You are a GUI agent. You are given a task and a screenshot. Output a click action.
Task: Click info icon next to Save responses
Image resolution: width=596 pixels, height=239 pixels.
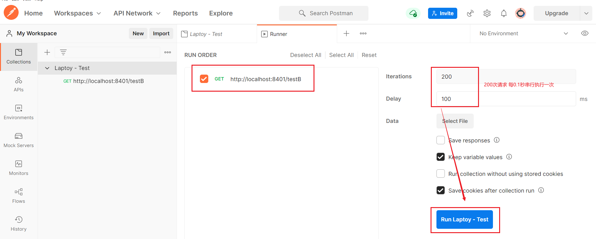pos(497,140)
